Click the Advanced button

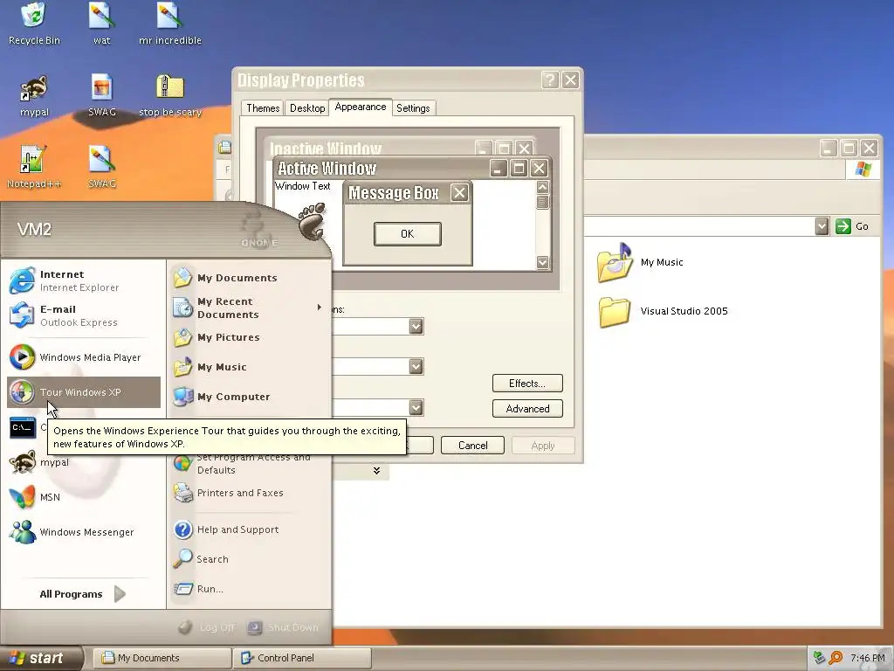tap(527, 409)
